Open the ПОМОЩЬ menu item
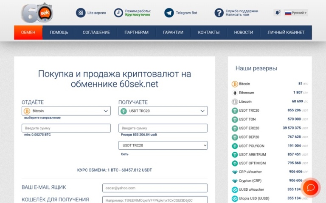Screen dimensions: 326x203 [x=59, y=33]
